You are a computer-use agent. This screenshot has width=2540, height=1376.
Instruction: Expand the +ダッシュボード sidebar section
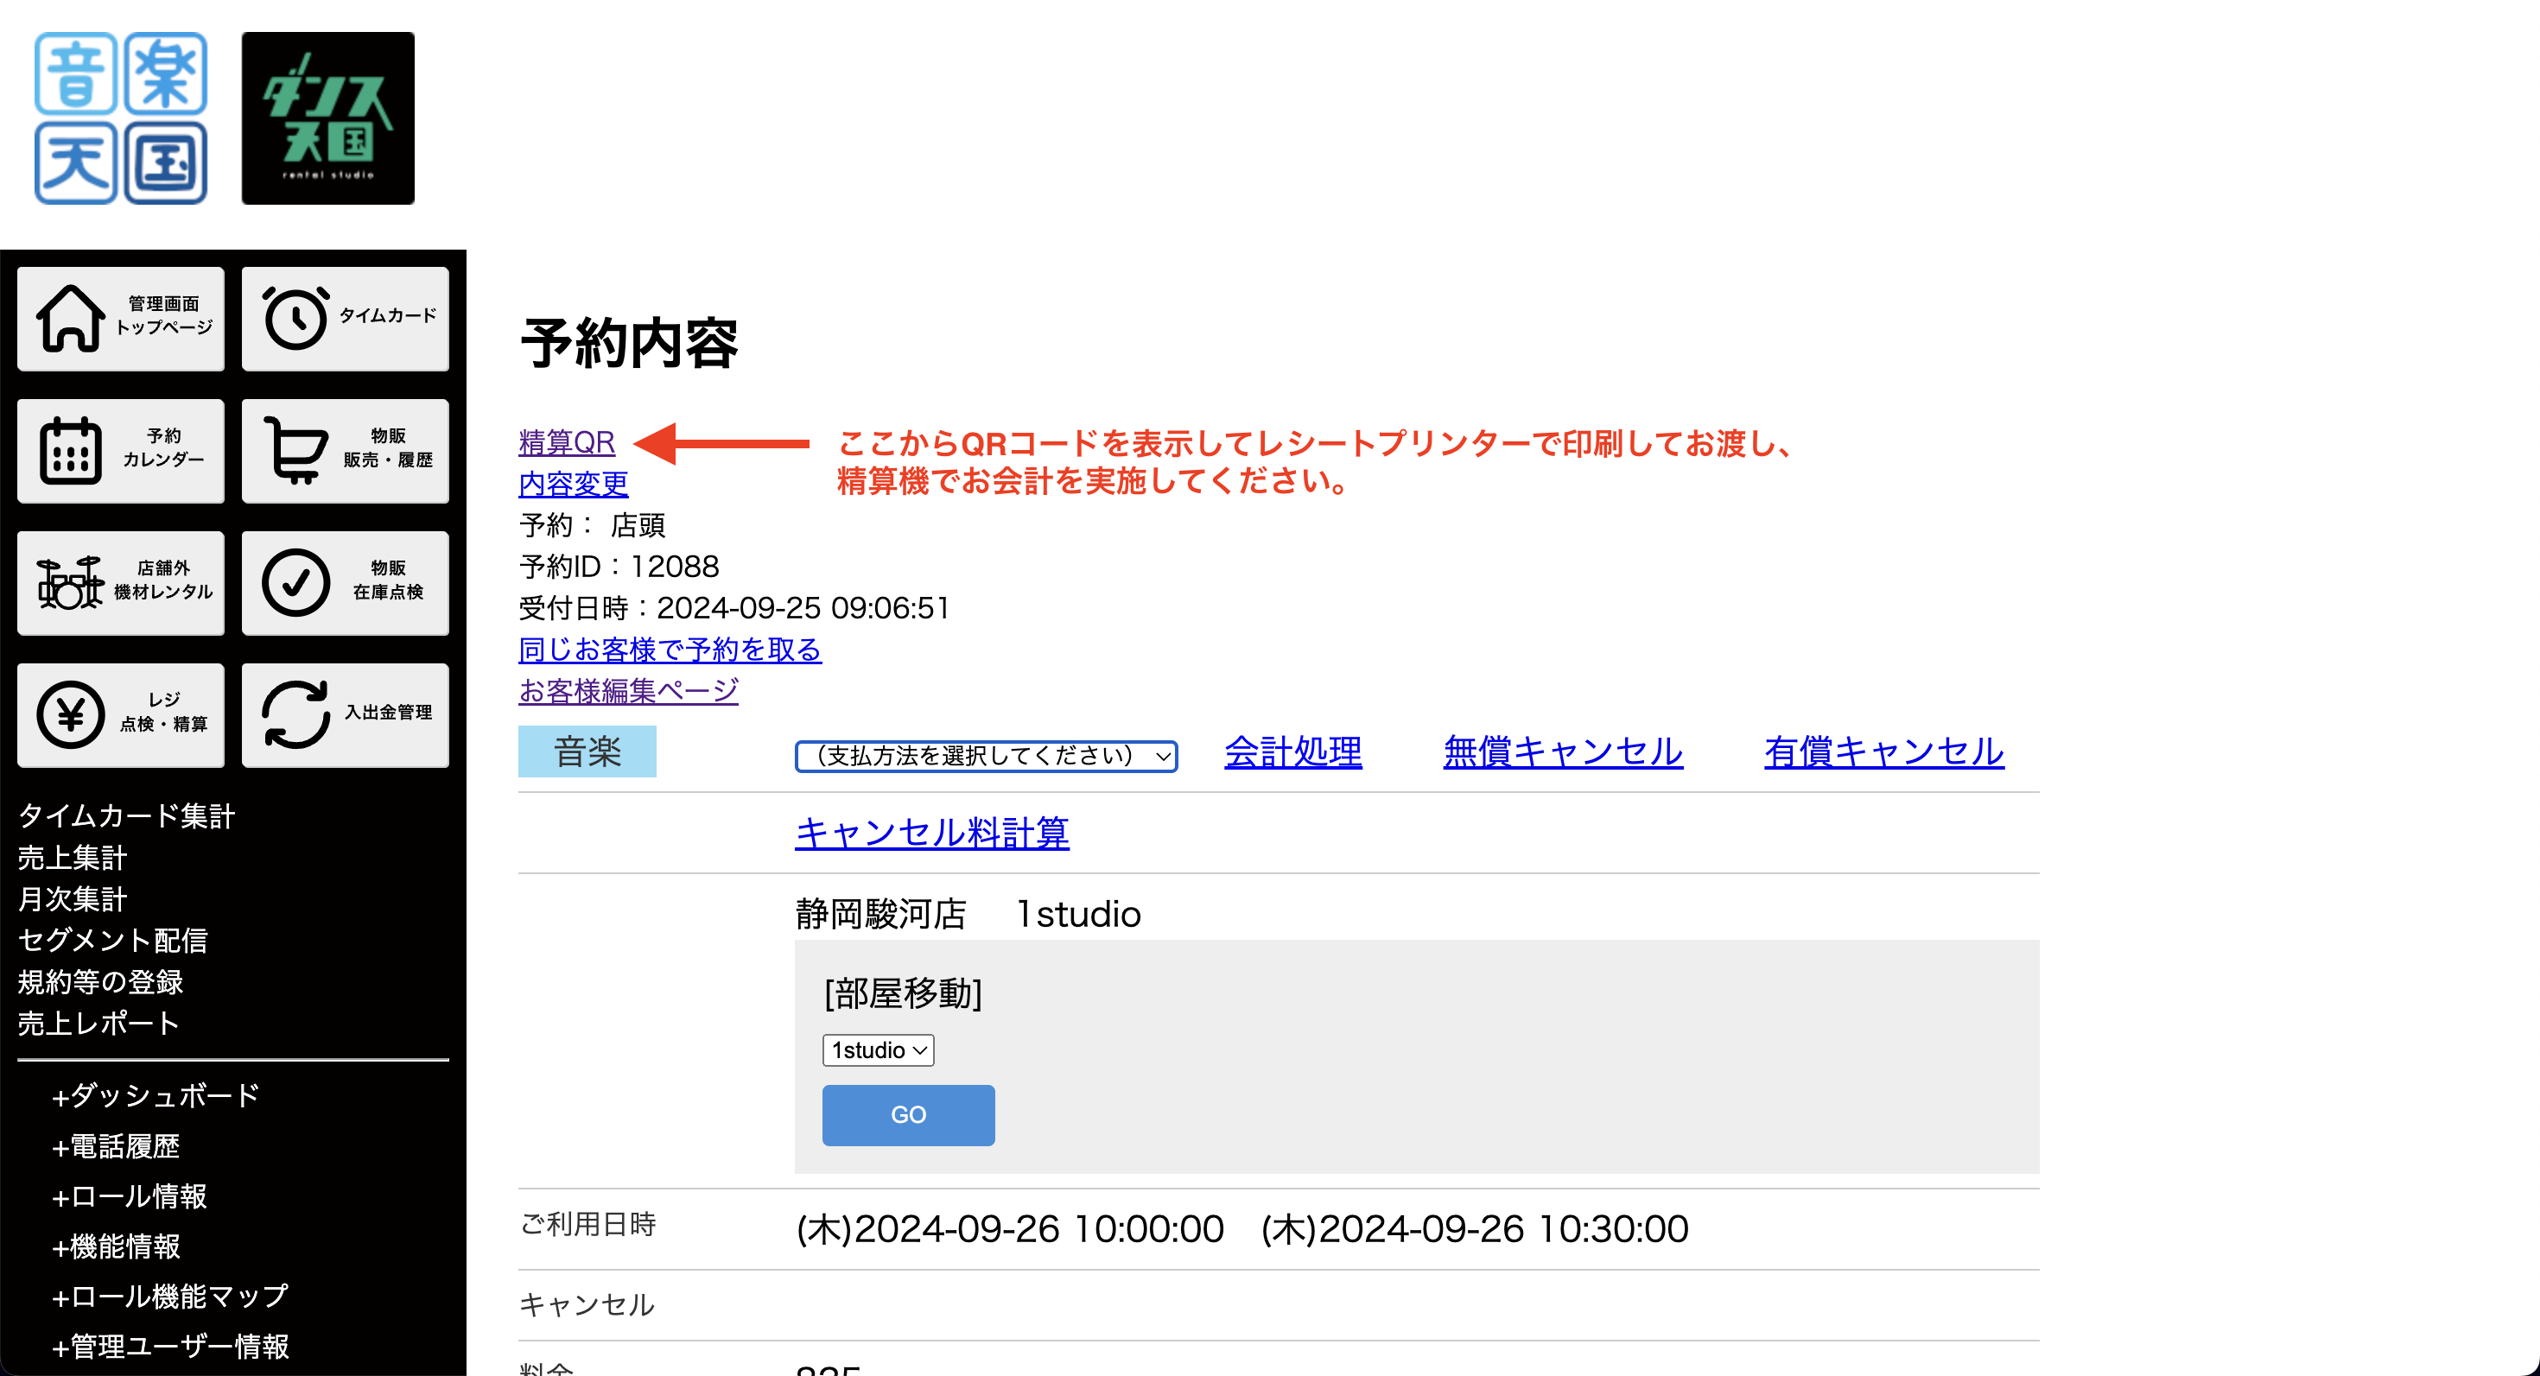[155, 1095]
